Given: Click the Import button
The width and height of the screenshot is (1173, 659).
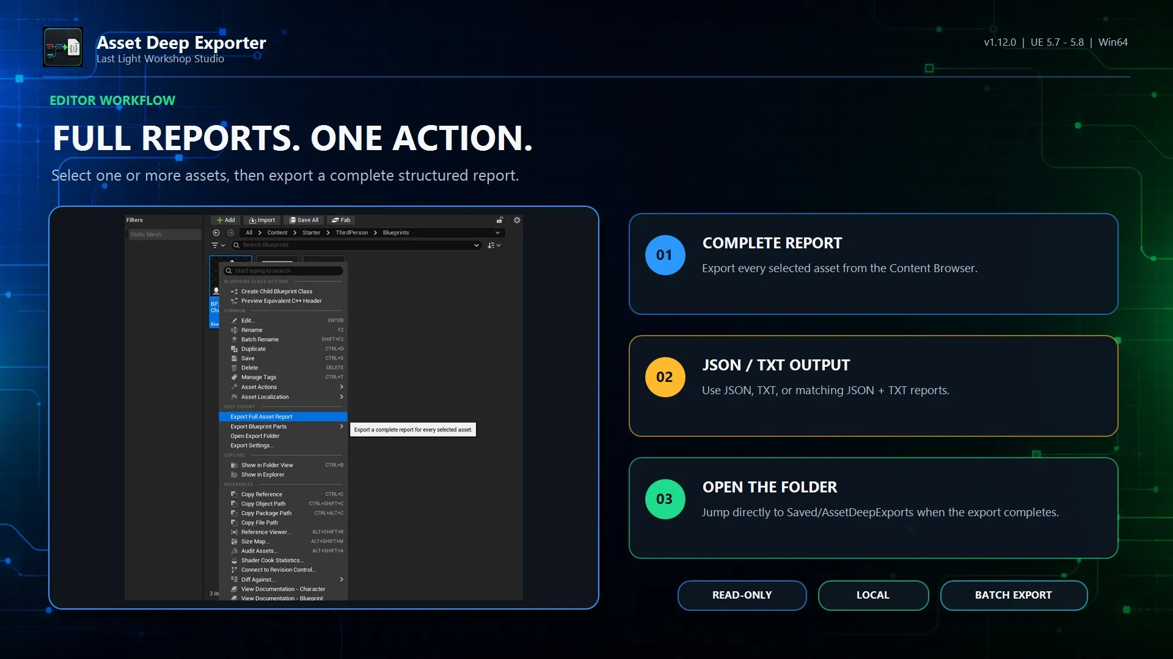Looking at the screenshot, I should (262, 220).
